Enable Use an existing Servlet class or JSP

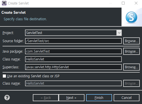(4, 76)
